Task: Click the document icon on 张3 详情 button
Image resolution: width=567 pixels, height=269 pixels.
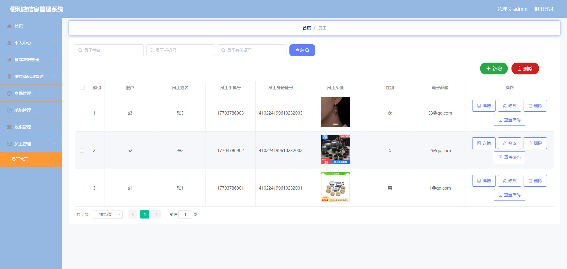Action: [479, 106]
